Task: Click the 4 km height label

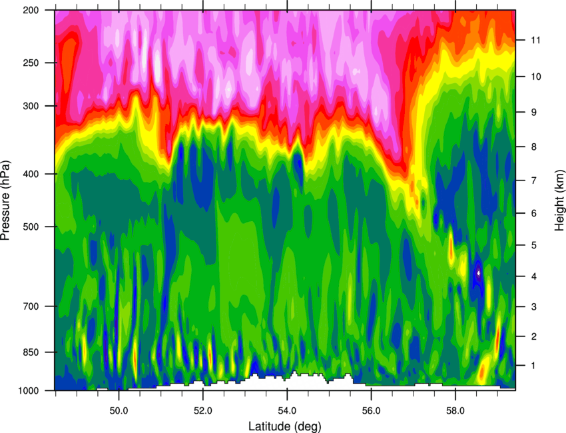Action: tap(534, 276)
